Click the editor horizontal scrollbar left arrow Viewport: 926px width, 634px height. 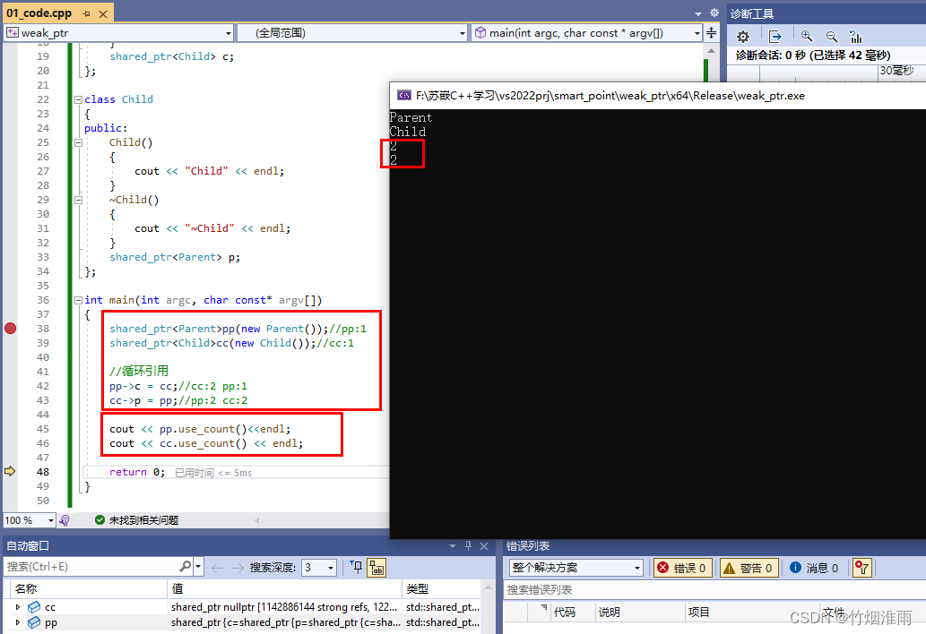257,520
